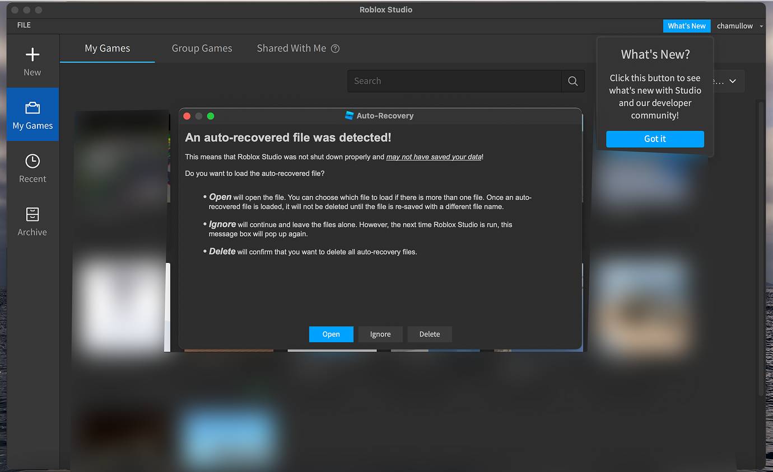
Task: Click the search magnifier icon
Action: [x=572, y=81]
